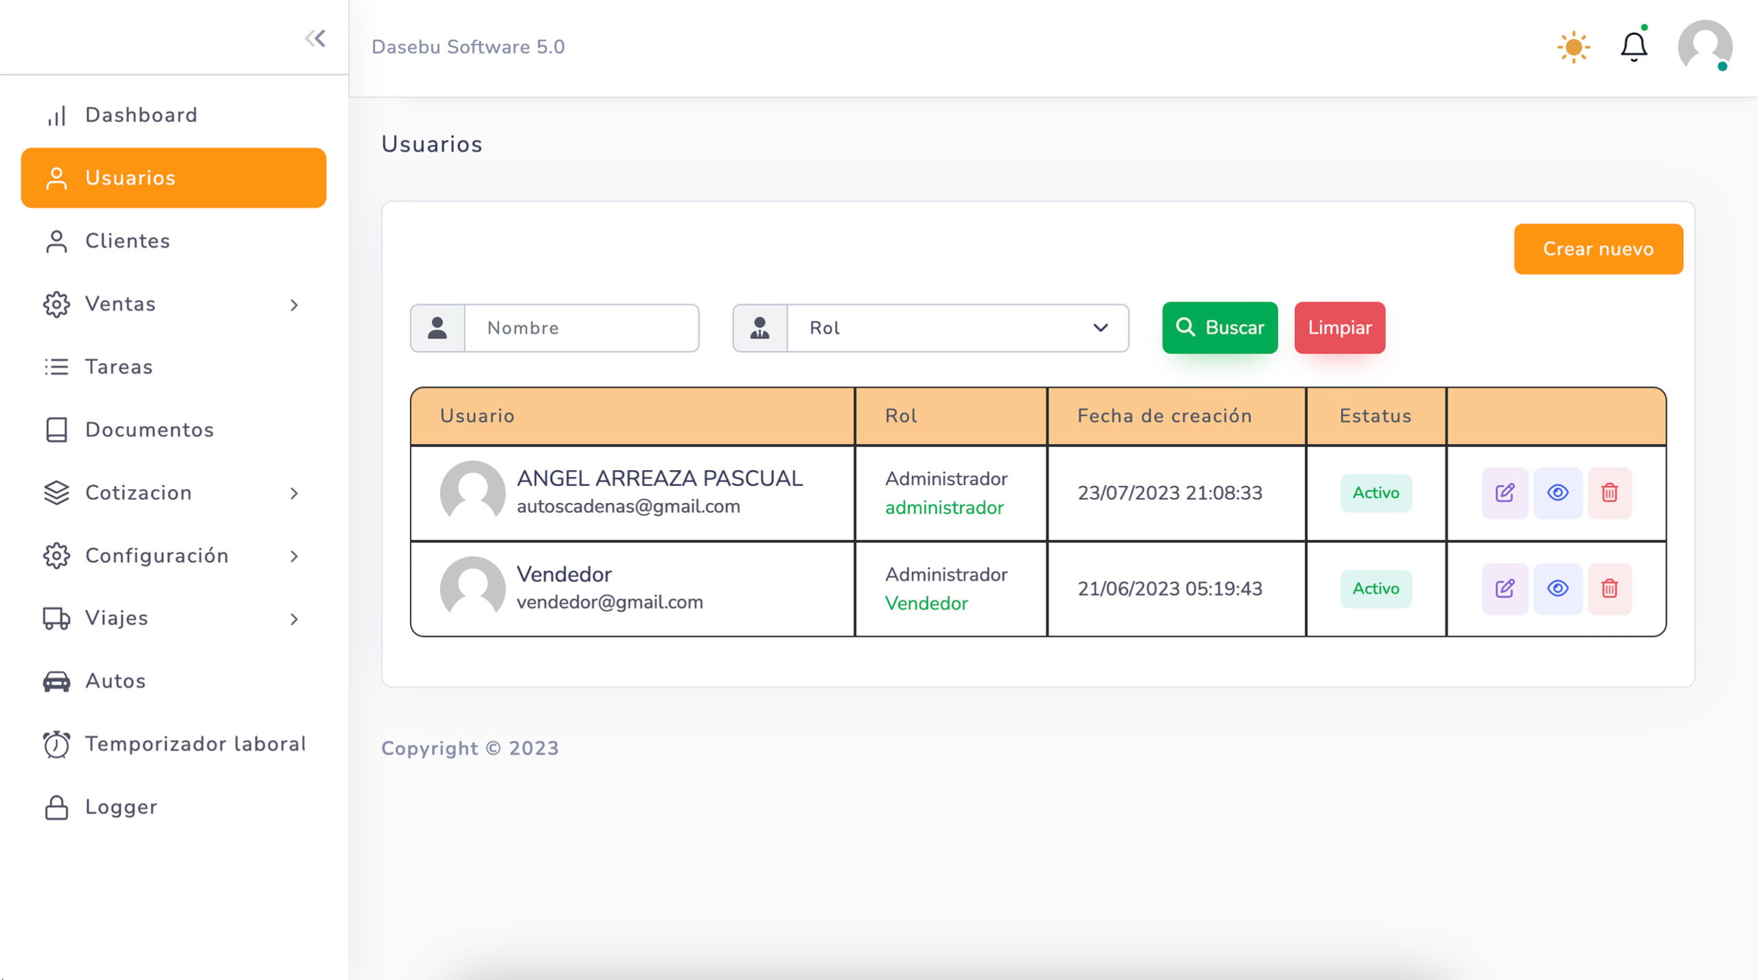Expand the Viajes submenu chevron

click(294, 619)
